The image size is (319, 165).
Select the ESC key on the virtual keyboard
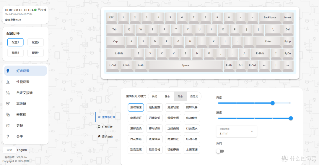[111, 17]
